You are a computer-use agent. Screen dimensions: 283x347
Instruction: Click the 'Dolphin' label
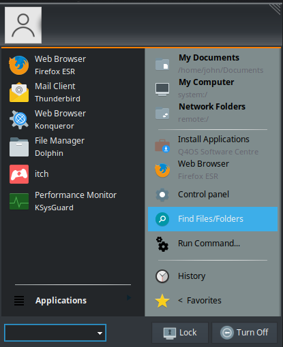[49, 154]
